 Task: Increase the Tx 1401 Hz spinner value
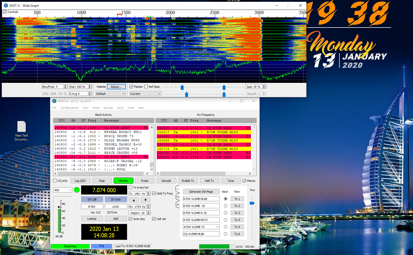(x=148, y=192)
